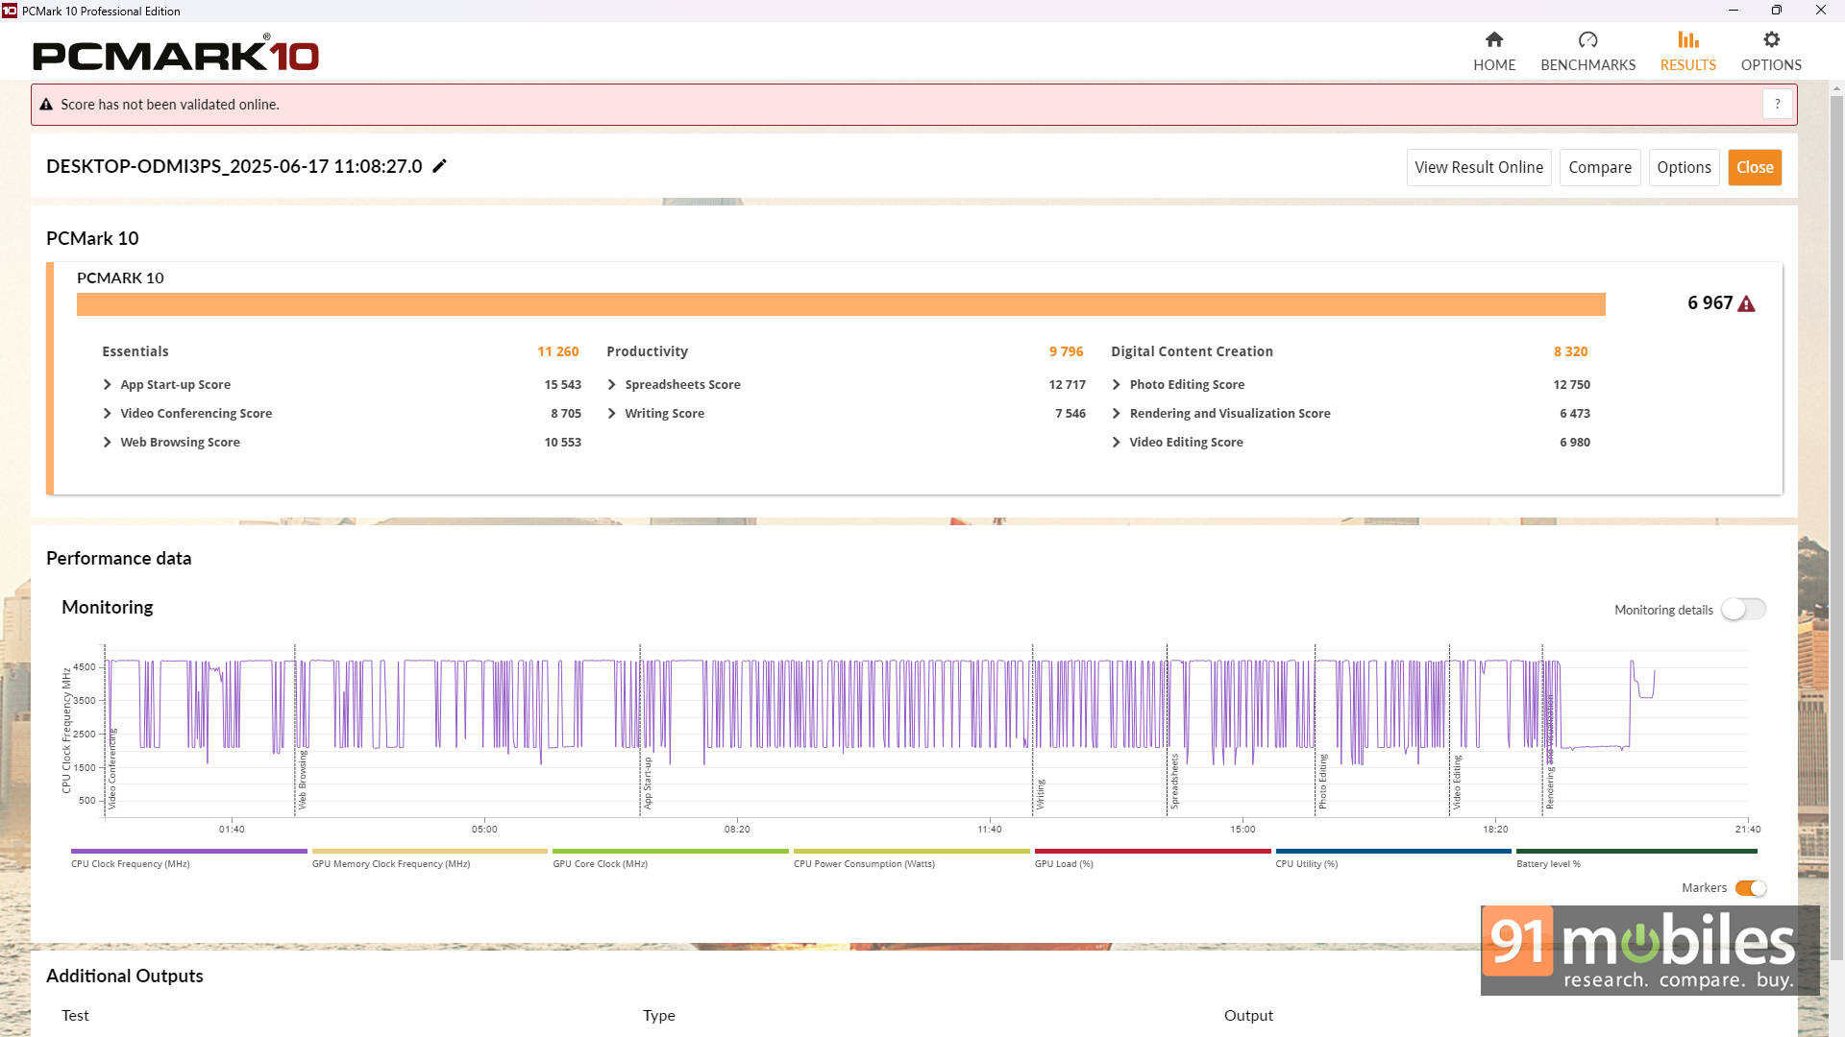Select CPU Power Consumption legend swatch
Screen dimensions: 1845x1037
pos(912,851)
